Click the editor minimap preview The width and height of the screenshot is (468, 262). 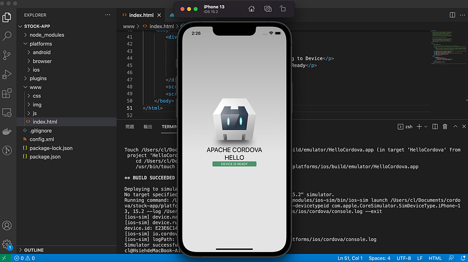pyautogui.click(x=448, y=47)
